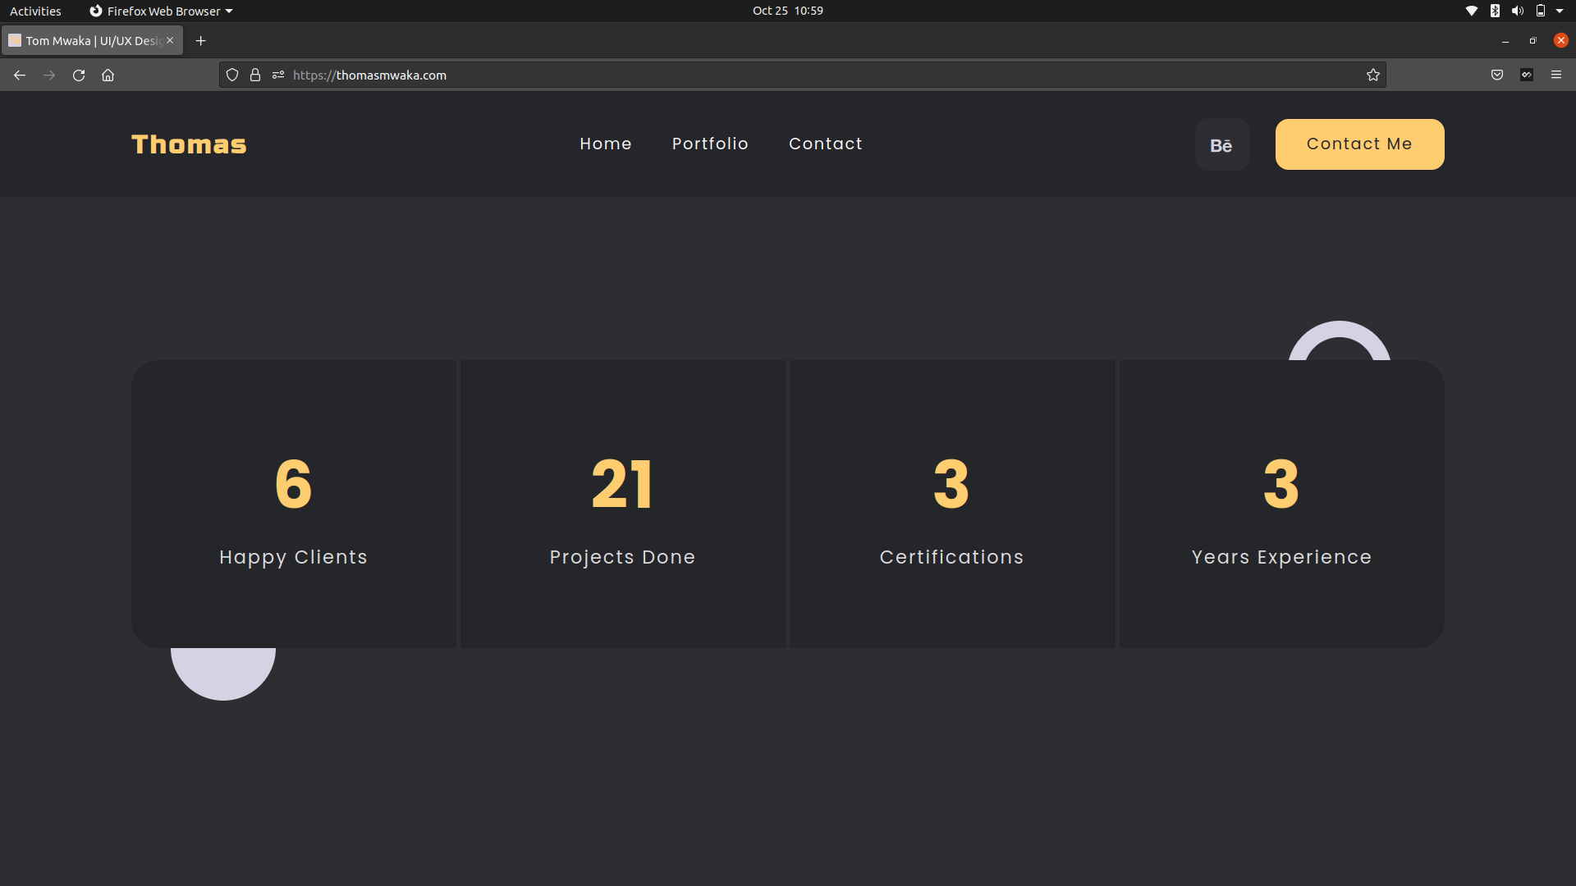Open site permissions icon in address bar
Screen dimensions: 1576x886
click(278, 75)
